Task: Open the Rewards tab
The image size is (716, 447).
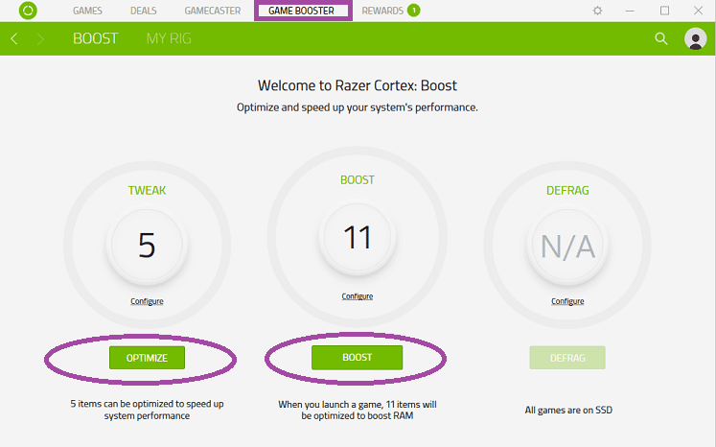Action: coord(382,11)
